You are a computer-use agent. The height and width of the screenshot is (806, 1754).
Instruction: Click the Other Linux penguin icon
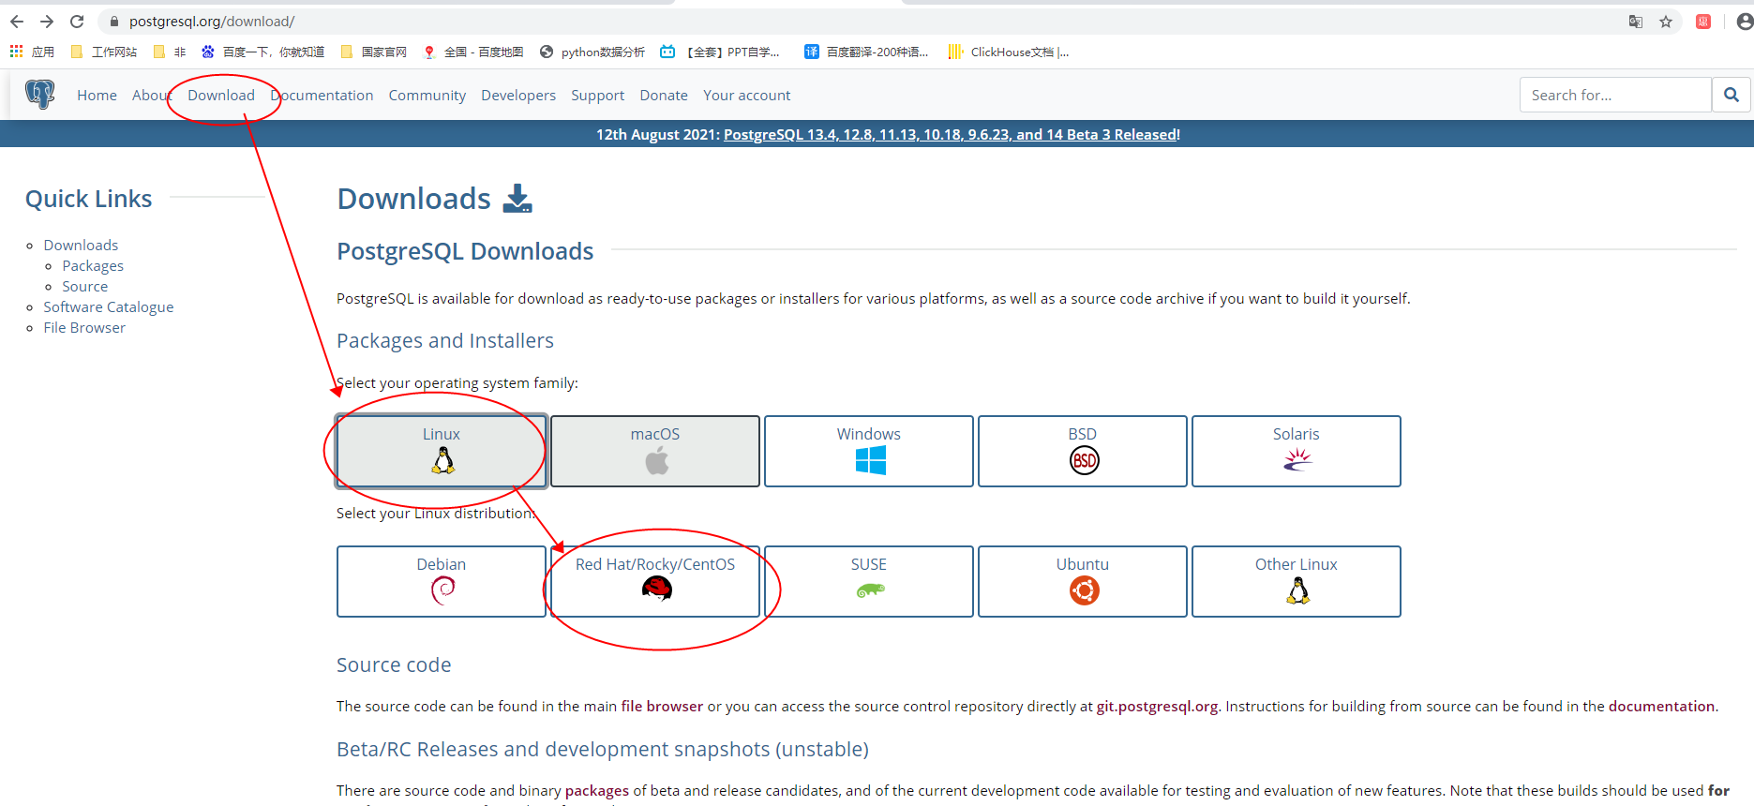(x=1297, y=590)
